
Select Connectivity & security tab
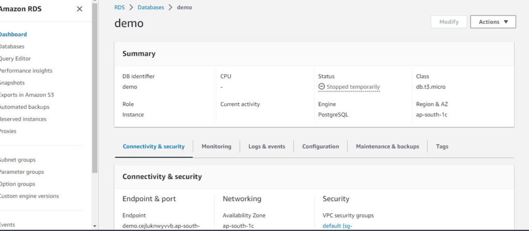[154, 146]
